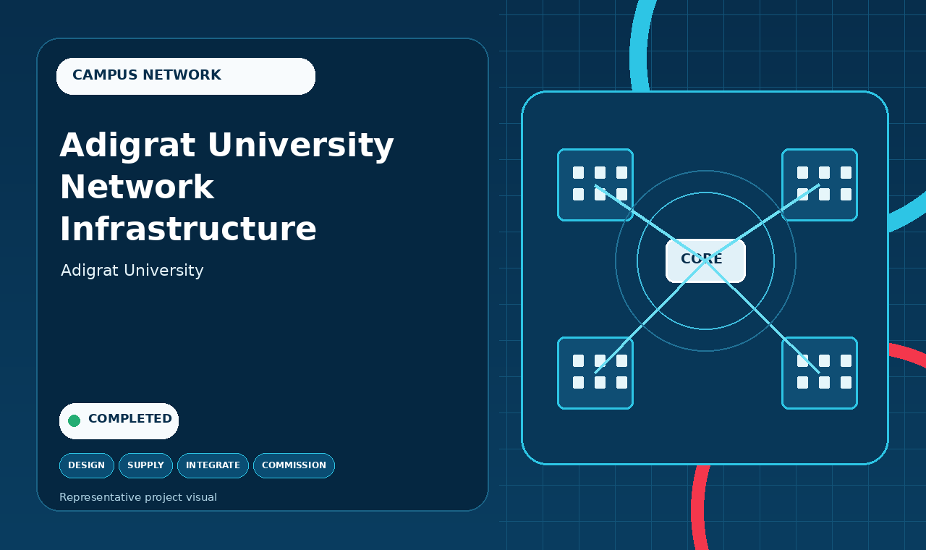The width and height of the screenshot is (926, 550).
Task: Select the lower-left building icon in the diagram
Action: 595,373
